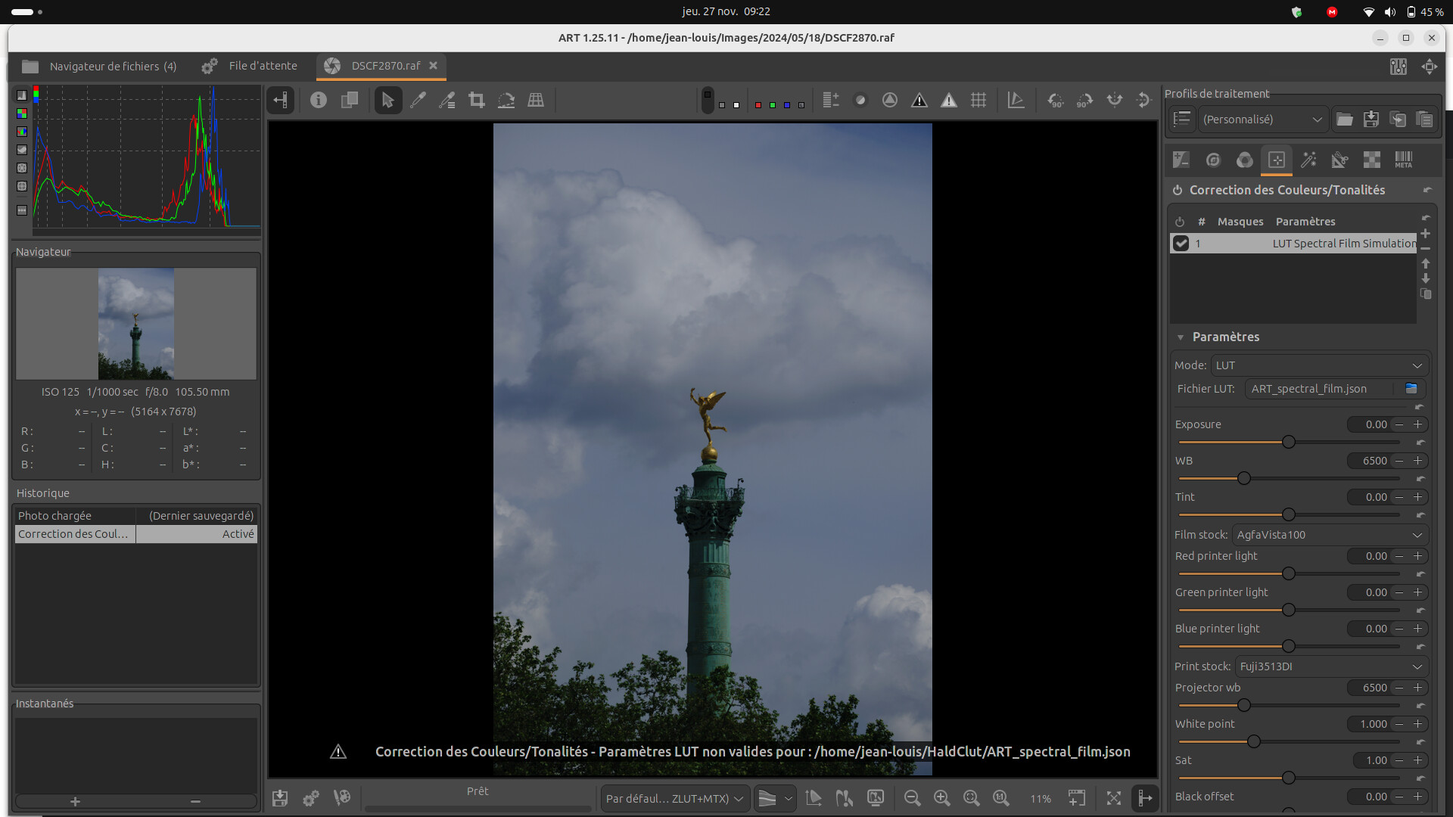
Task: Increase Exposure with plus button
Action: click(x=1417, y=424)
